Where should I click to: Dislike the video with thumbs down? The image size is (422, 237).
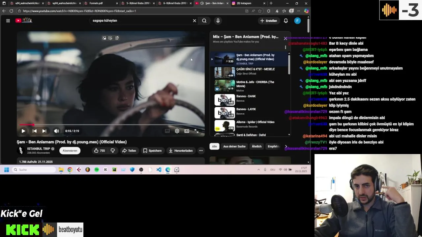point(113,151)
